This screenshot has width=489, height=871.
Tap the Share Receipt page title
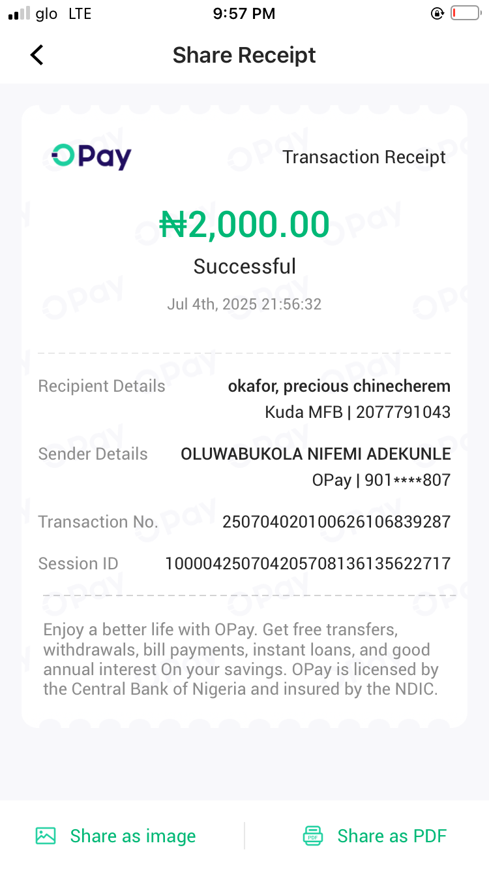244,55
